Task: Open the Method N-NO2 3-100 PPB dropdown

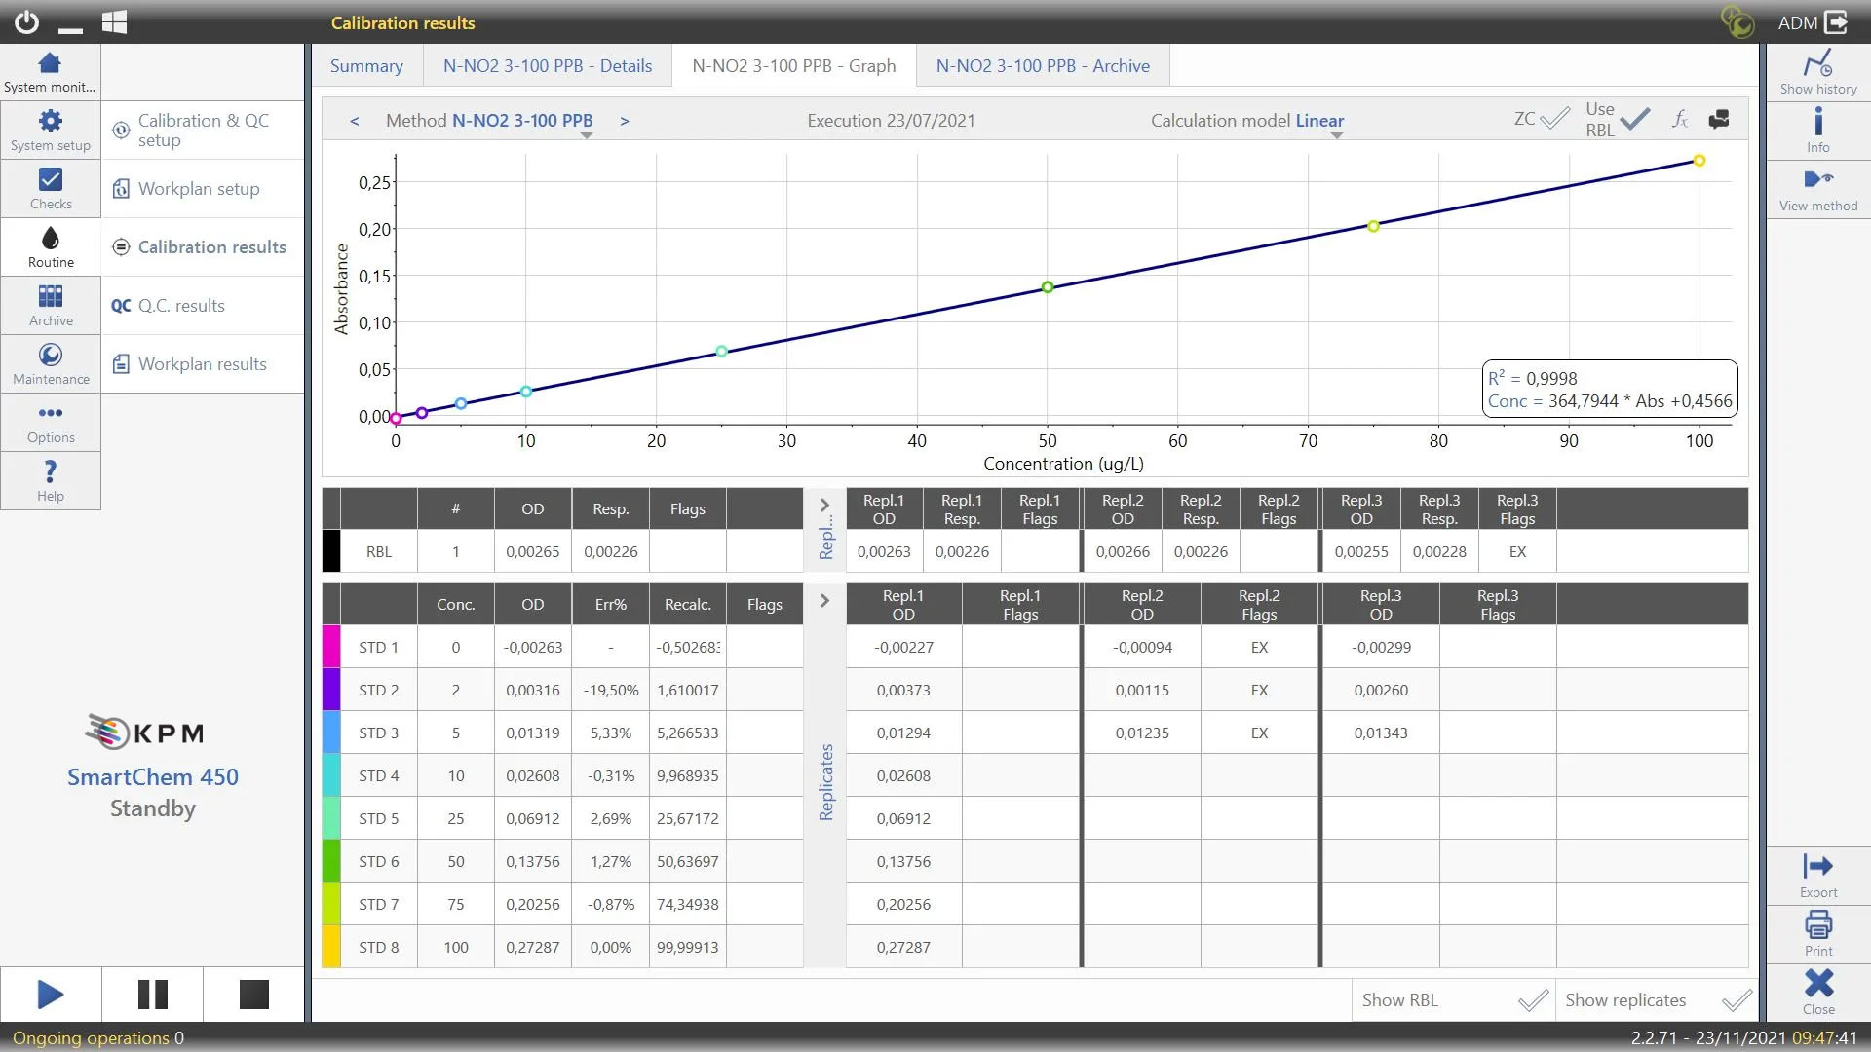Action: [521, 121]
